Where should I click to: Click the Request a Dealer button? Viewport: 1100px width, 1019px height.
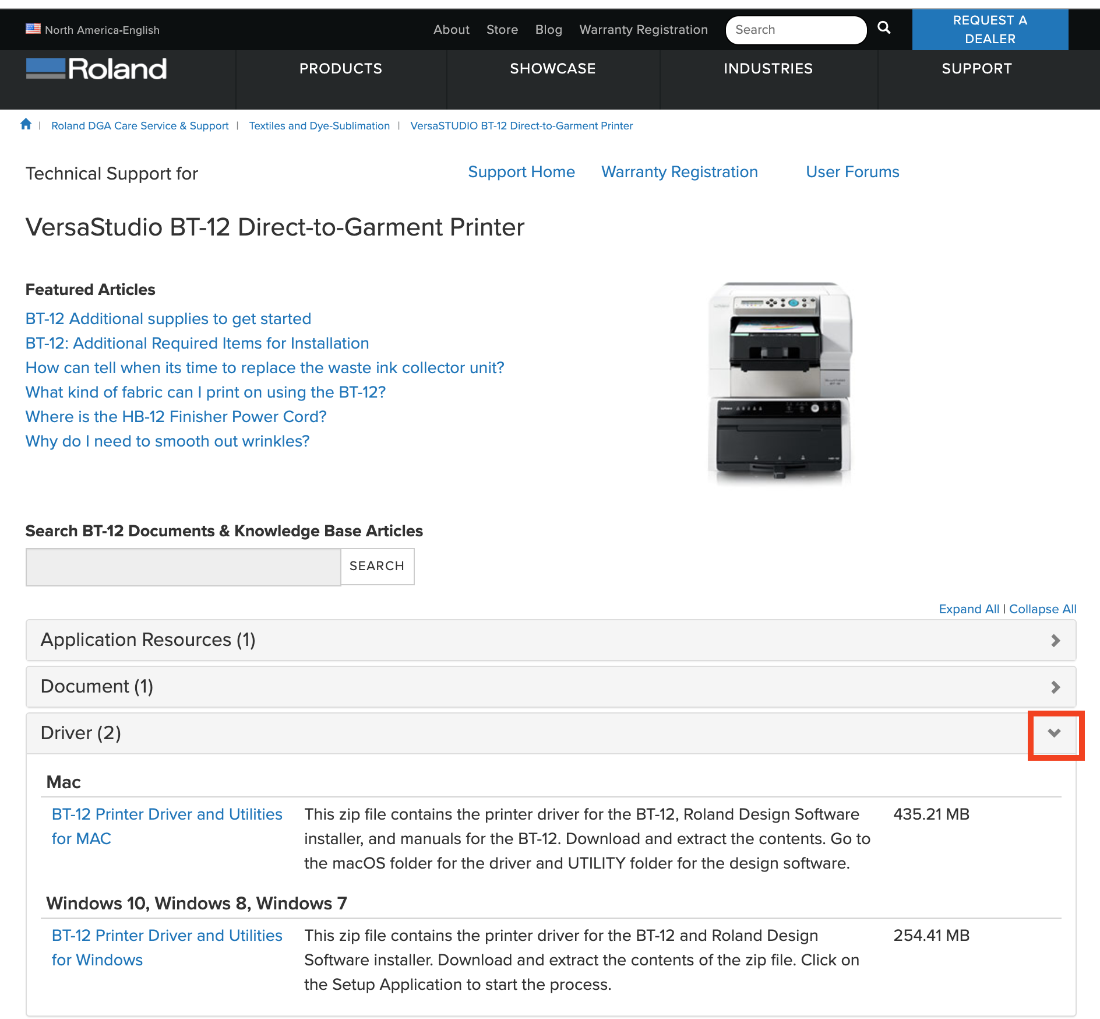(990, 30)
